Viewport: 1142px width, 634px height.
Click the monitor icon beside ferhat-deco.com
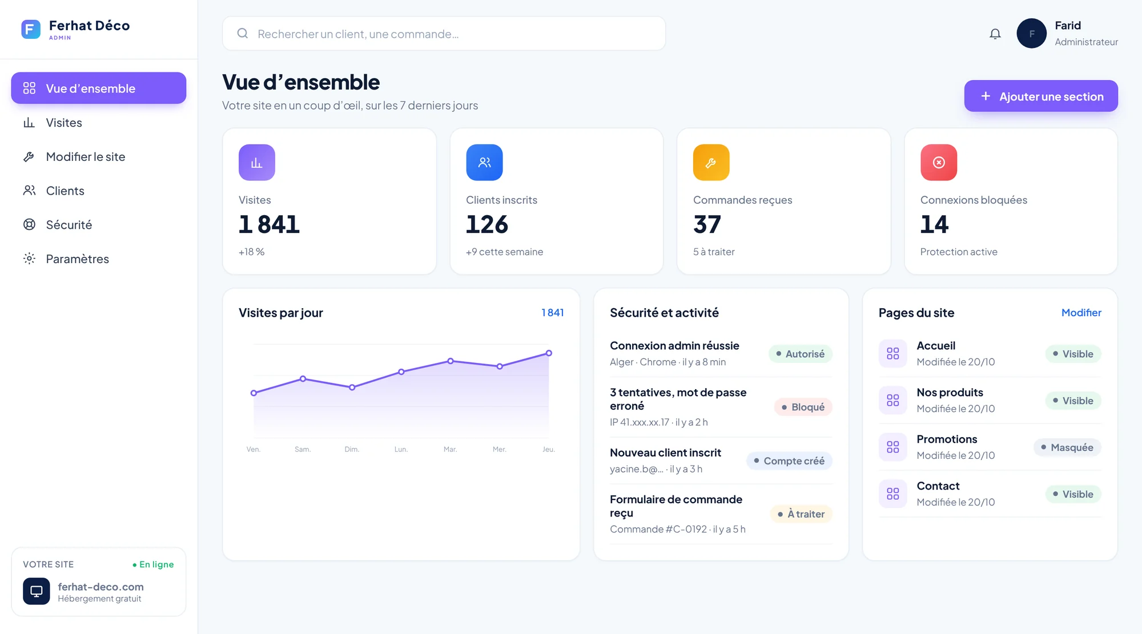click(x=37, y=591)
